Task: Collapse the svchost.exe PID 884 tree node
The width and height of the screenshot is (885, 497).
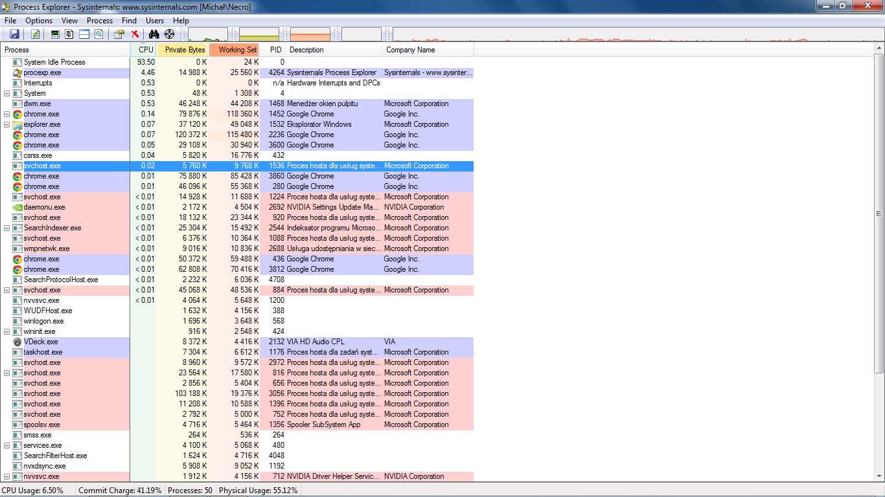Action: pyautogui.click(x=7, y=290)
